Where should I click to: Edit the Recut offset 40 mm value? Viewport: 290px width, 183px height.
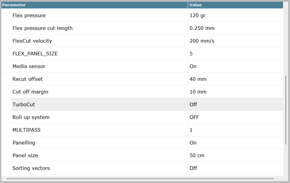(x=198, y=79)
